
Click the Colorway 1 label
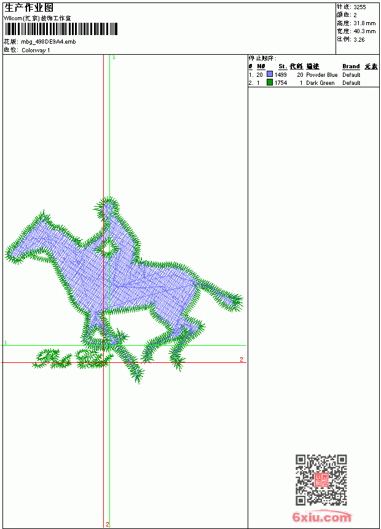click(36, 50)
